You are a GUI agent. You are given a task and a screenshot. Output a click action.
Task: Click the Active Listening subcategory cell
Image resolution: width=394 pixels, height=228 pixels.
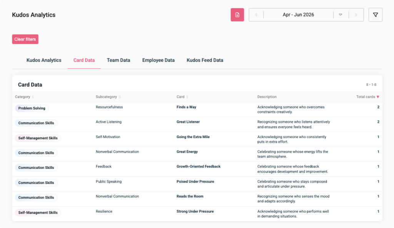tap(109, 122)
